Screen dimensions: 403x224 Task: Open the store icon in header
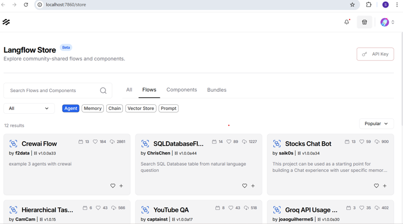point(364,22)
